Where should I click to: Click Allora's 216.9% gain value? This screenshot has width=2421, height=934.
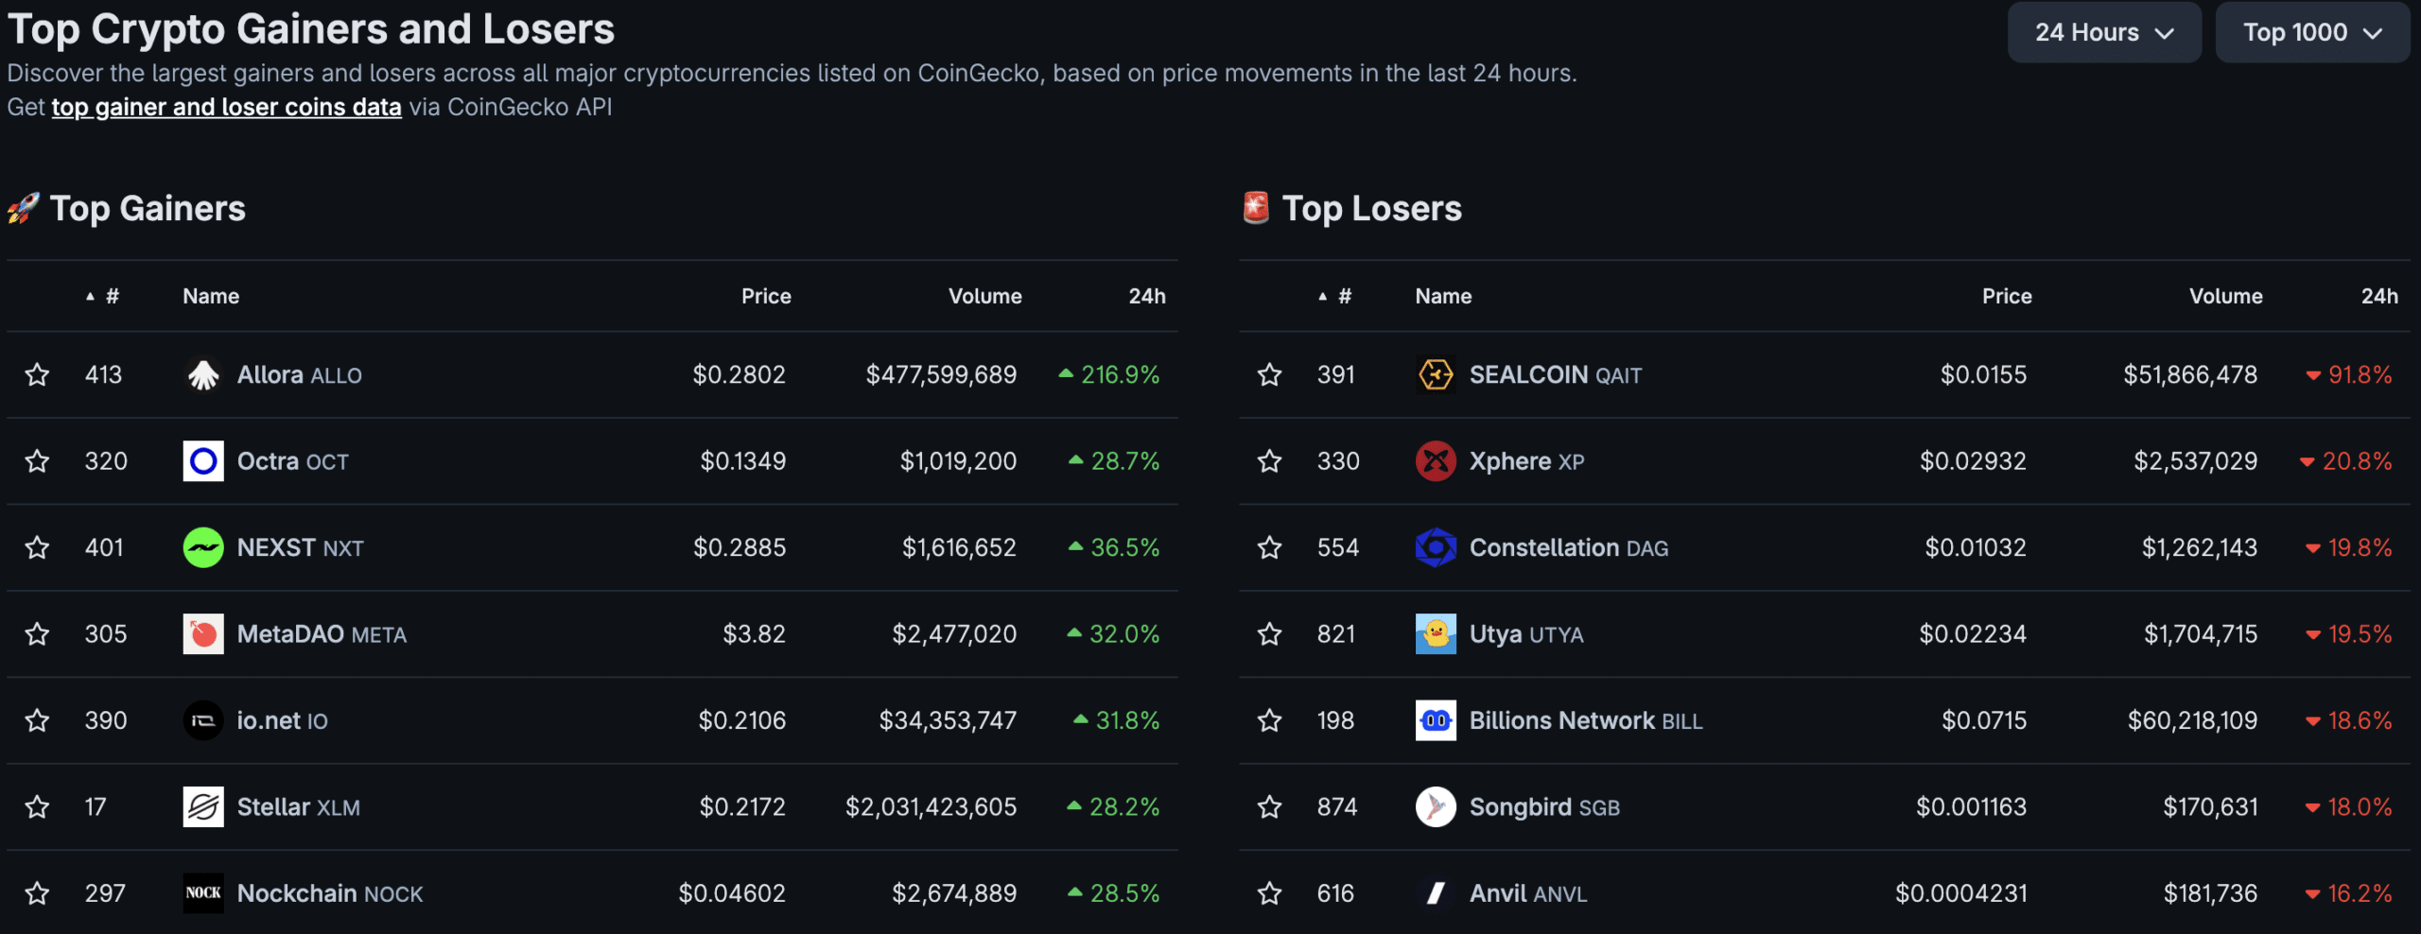pos(1109,375)
